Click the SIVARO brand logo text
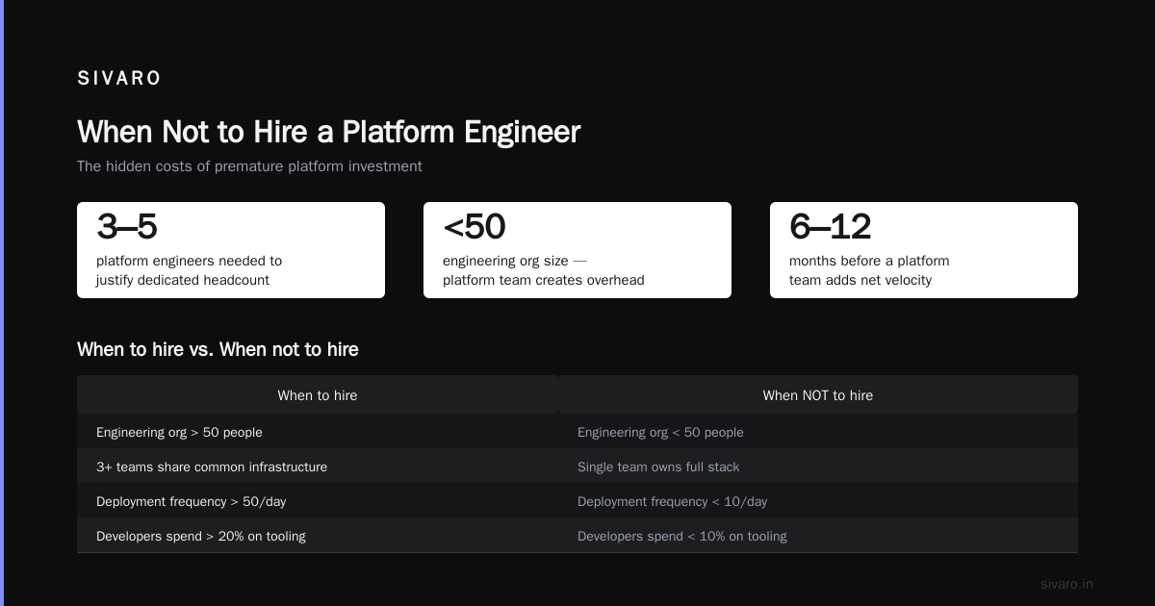Viewport: 1155px width, 606px height. pos(119,79)
